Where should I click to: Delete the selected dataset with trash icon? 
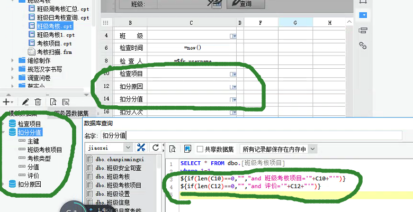[38, 102]
